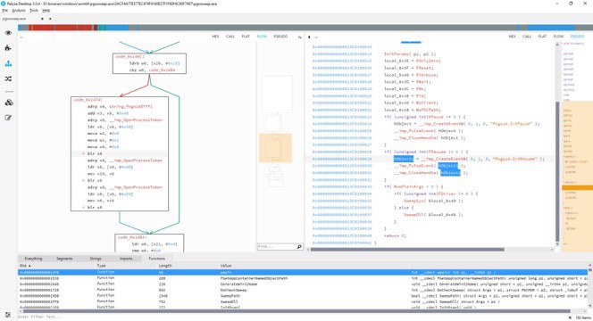This screenshot has height=321, width=593.
Task: Switch right pane to FLOW view
Action: 558,37
